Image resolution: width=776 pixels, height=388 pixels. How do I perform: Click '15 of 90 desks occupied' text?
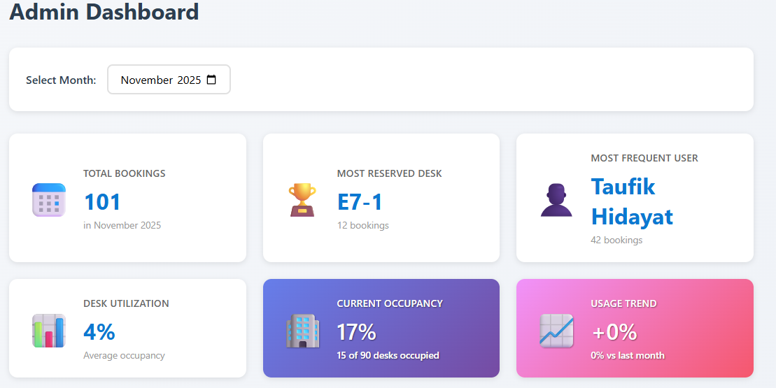(388, 355)
